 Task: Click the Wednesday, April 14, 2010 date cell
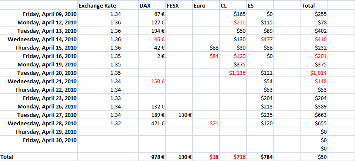pos(39,40)
